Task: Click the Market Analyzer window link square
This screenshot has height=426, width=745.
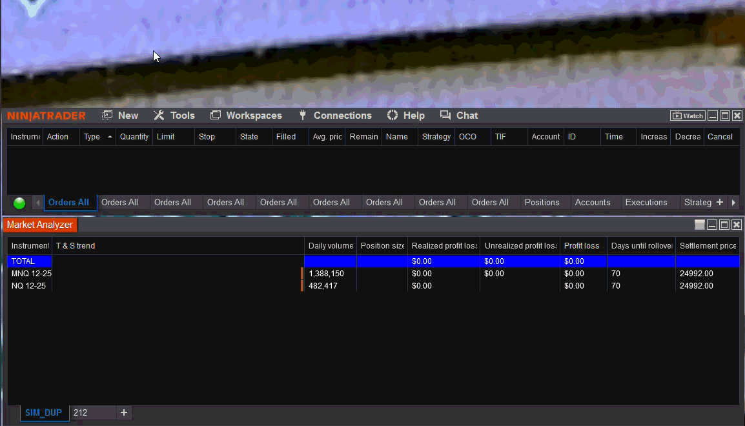Action: click(x=700, y=225)
